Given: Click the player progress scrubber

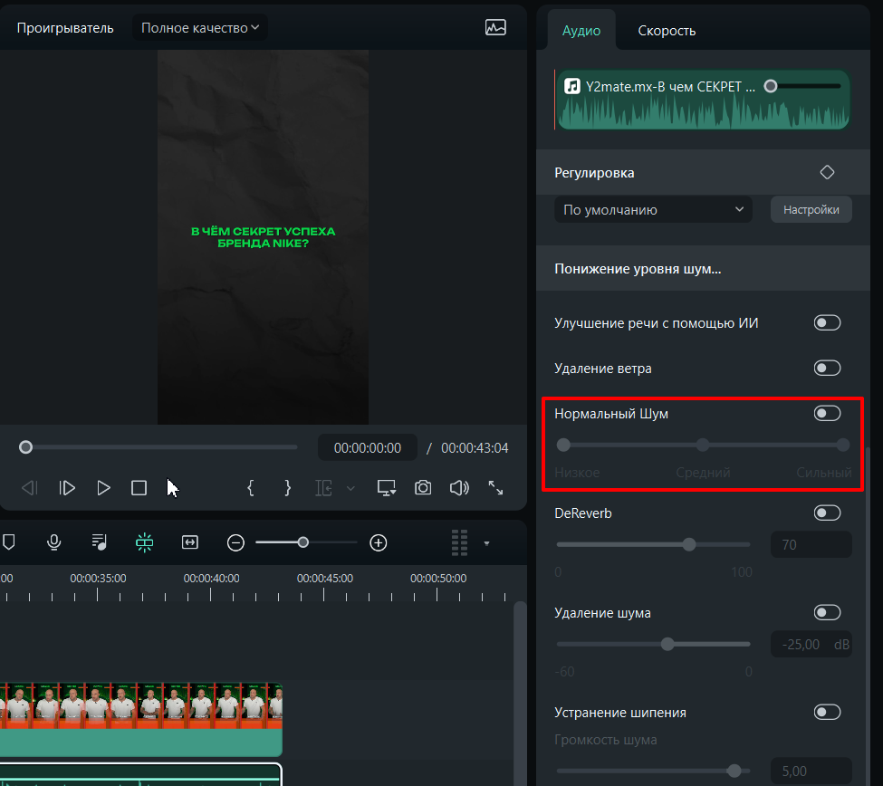Looking at the screenshot, I should [x=158, y=447].
